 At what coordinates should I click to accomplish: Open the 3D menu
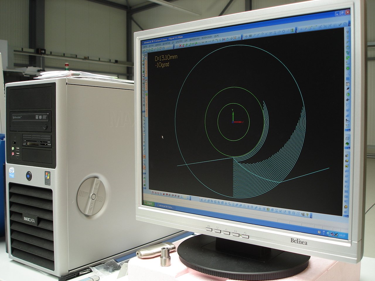coord(173,42)
